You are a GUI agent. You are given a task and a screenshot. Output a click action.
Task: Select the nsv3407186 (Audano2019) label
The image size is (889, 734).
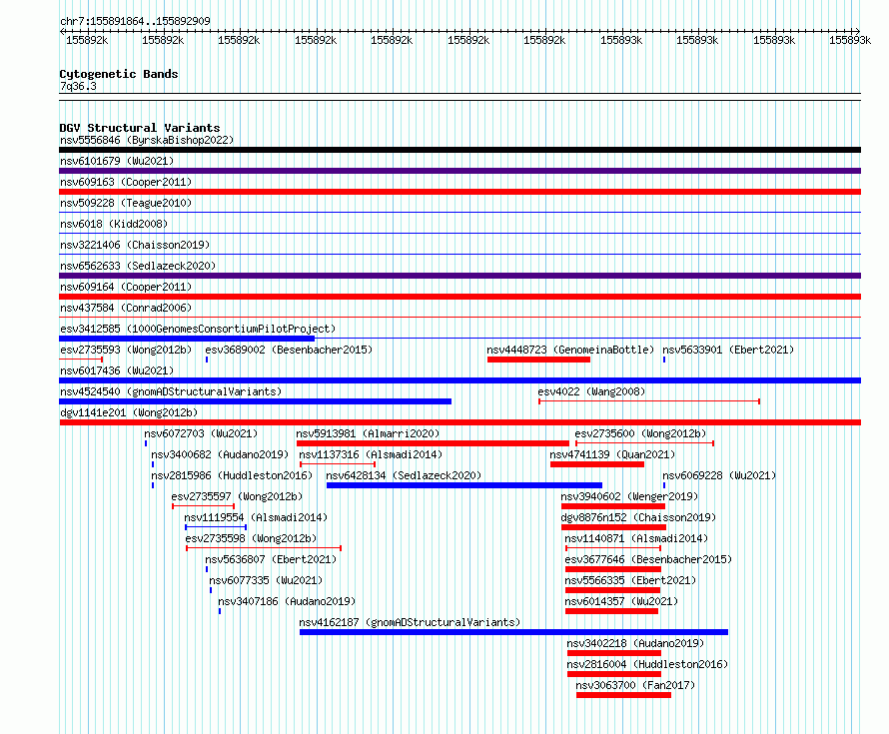(287, 601)
